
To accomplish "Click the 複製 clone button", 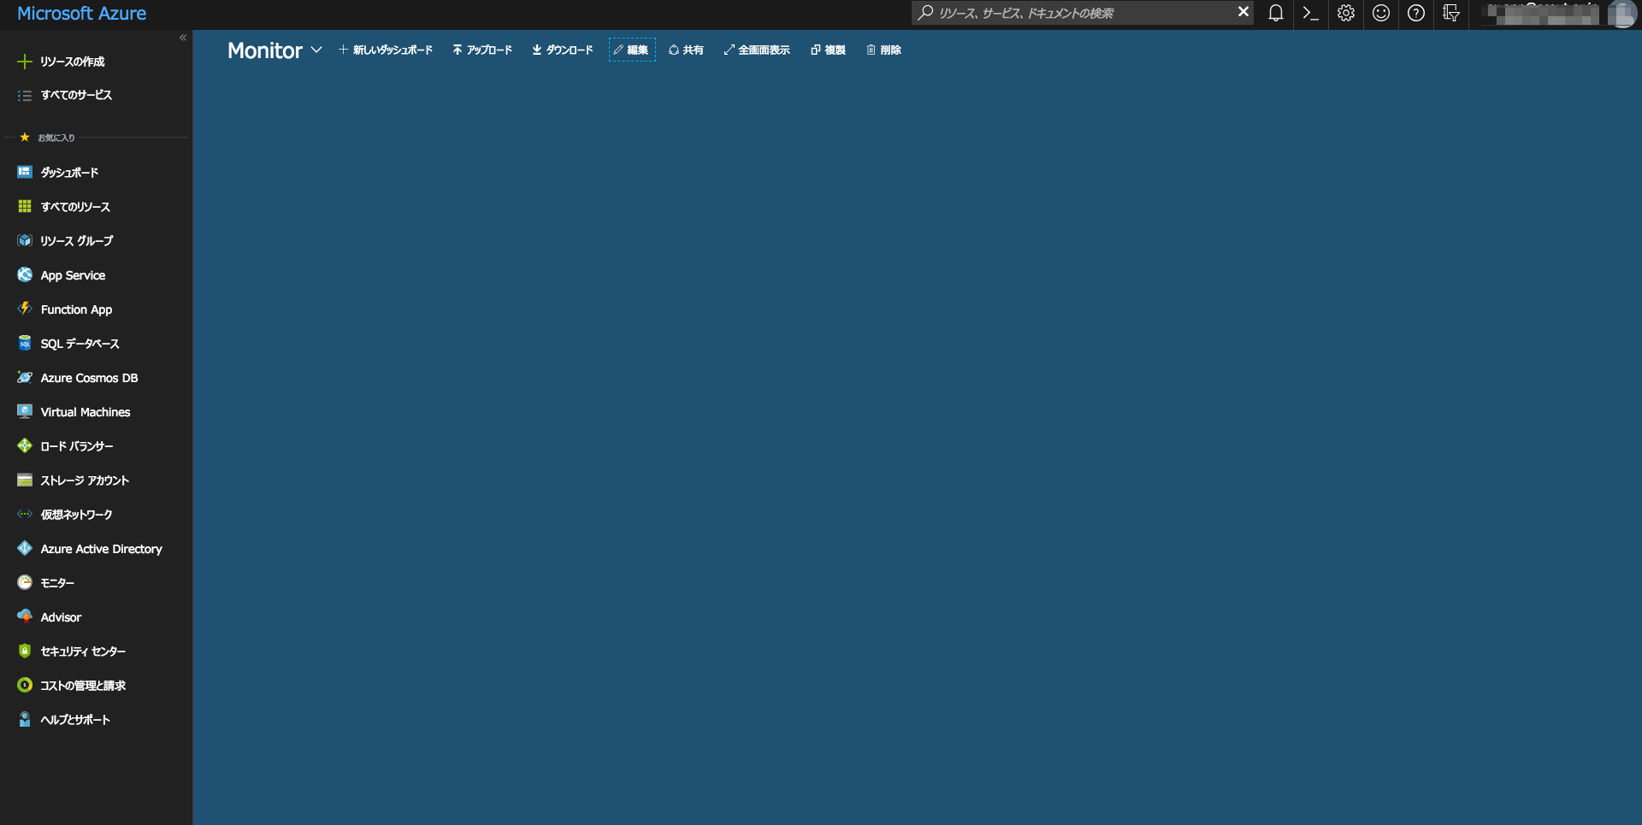I will 828,50.
